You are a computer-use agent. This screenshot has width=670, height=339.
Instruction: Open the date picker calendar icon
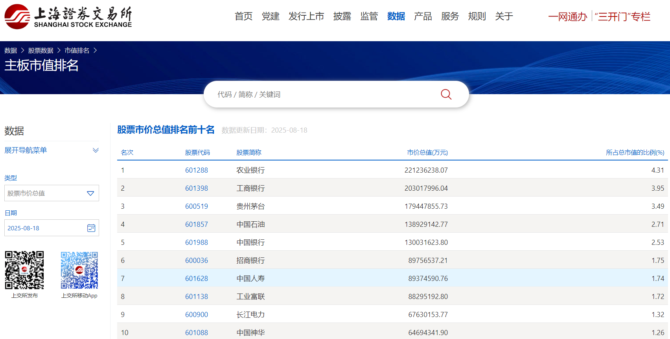tap(91, 228)
